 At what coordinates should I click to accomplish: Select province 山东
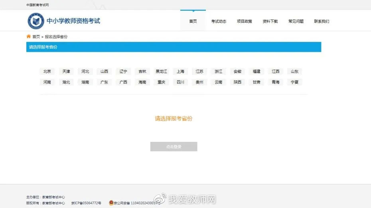point(294,71)
